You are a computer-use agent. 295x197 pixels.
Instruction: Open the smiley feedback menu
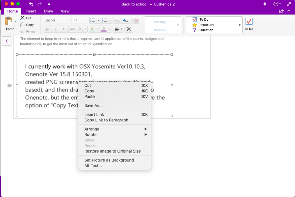(x=277, y=4)
